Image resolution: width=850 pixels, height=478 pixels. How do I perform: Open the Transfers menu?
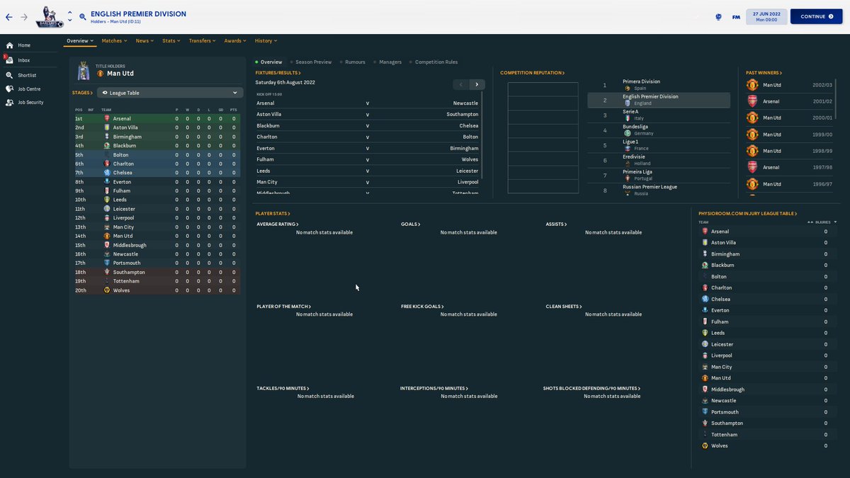[x=203, y=40]
